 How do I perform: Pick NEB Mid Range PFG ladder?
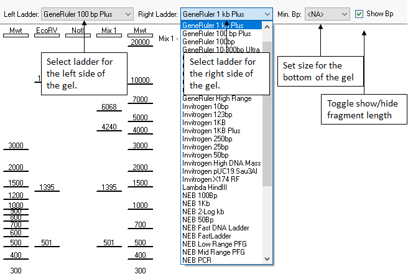[214, 252]
